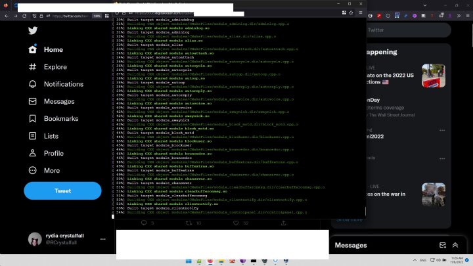Open the lower trending item options dots
Image resolution: width=473 pixels, height=266 pixels.
[442, 159]
